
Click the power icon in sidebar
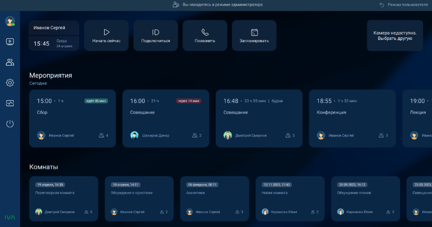coord(10,124)
